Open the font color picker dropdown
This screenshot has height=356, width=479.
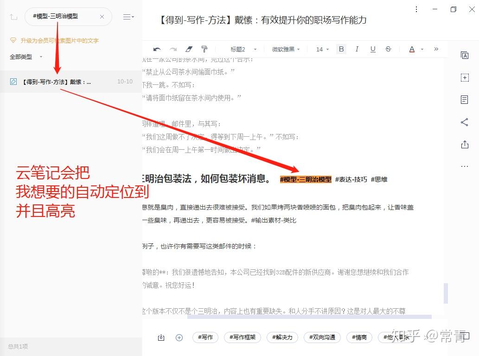[x=422, y=49]
